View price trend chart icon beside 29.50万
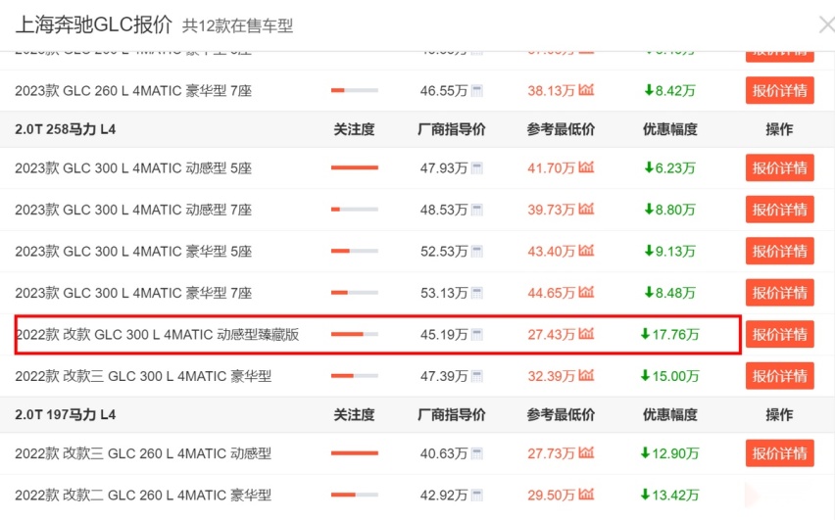 point(586,494)
